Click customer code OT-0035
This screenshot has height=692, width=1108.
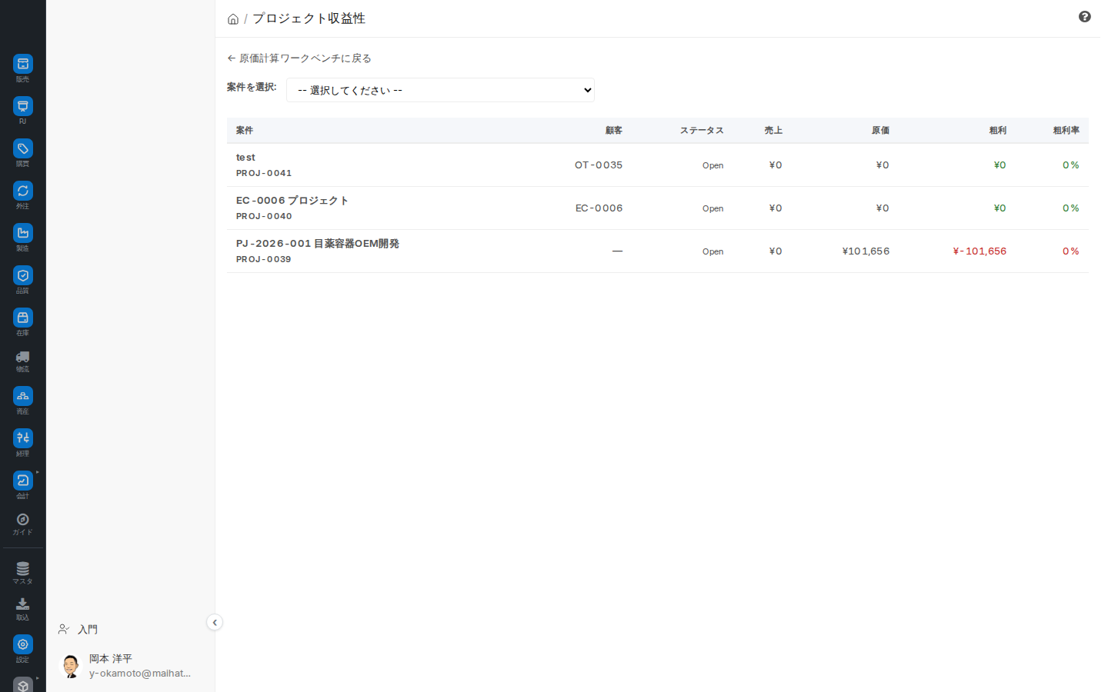(x=599, y=165)
